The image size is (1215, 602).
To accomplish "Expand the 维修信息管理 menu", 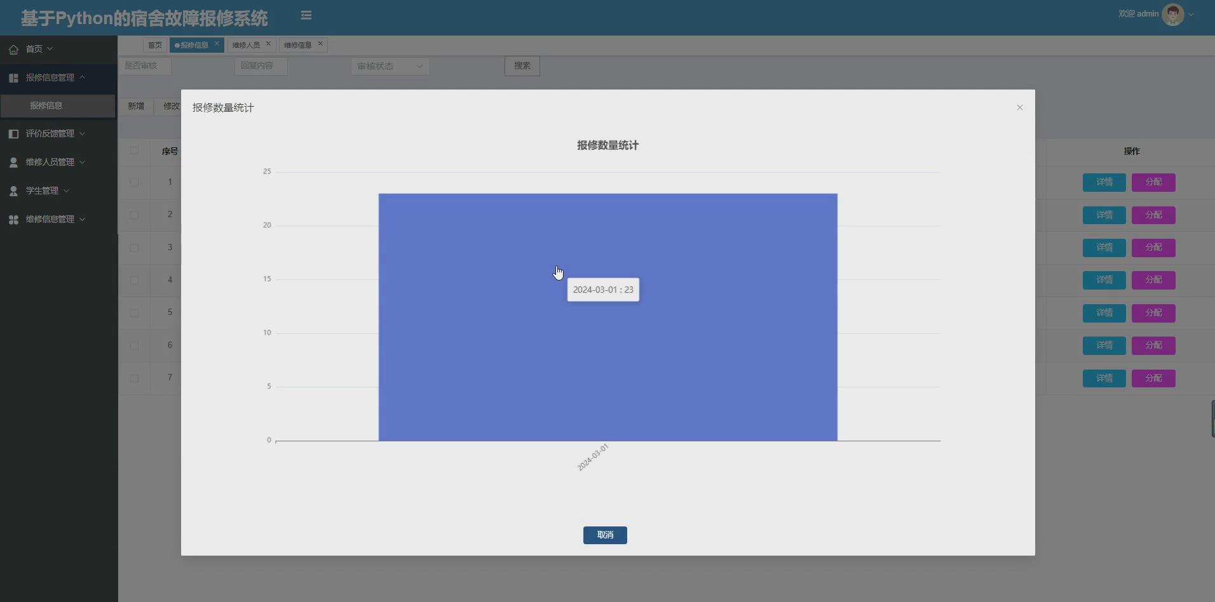I will (x=58, y=219).
